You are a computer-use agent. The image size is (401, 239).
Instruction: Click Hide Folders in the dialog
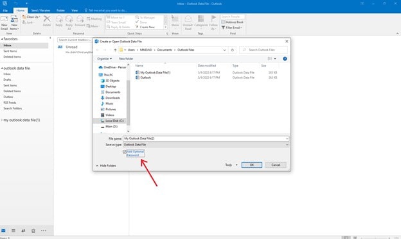click(106, 166)
